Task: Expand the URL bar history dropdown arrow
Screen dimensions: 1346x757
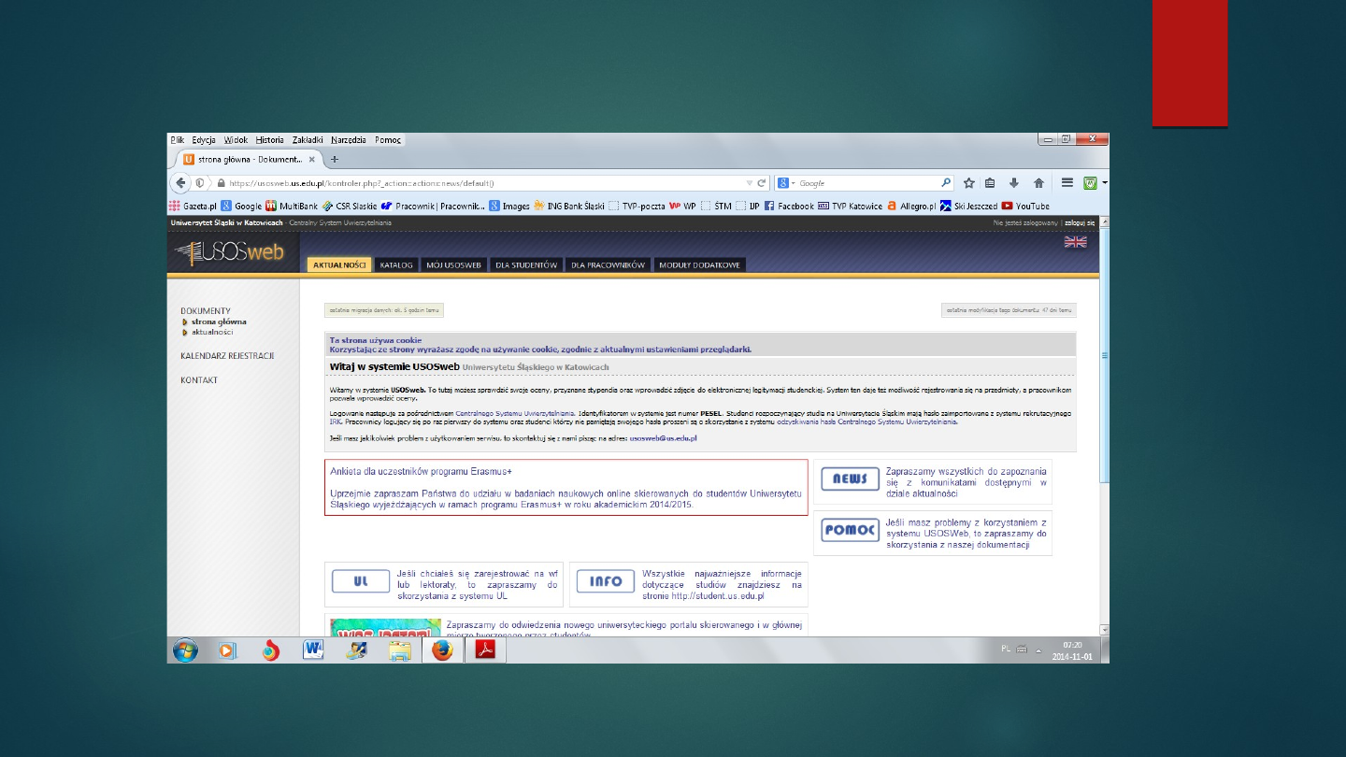Action: click(x=749, y=183)
